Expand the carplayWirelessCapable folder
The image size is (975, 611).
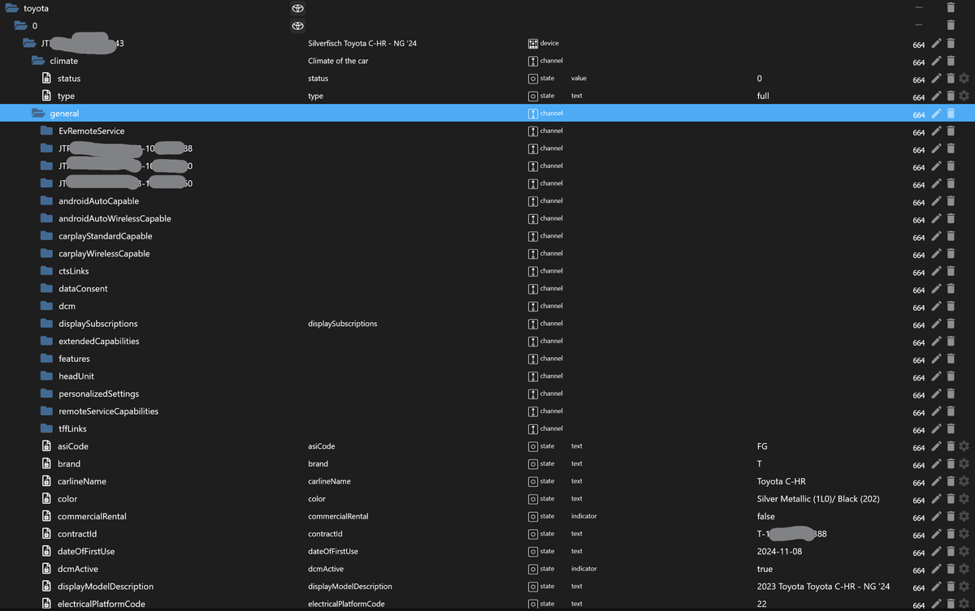point(46,254)
